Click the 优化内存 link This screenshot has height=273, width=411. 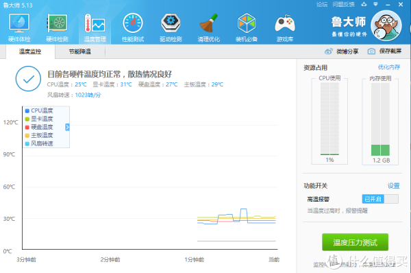click(x=389, y=67)
